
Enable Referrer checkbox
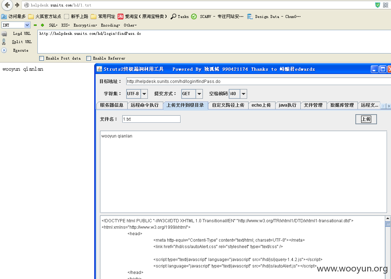coord(88,58)
